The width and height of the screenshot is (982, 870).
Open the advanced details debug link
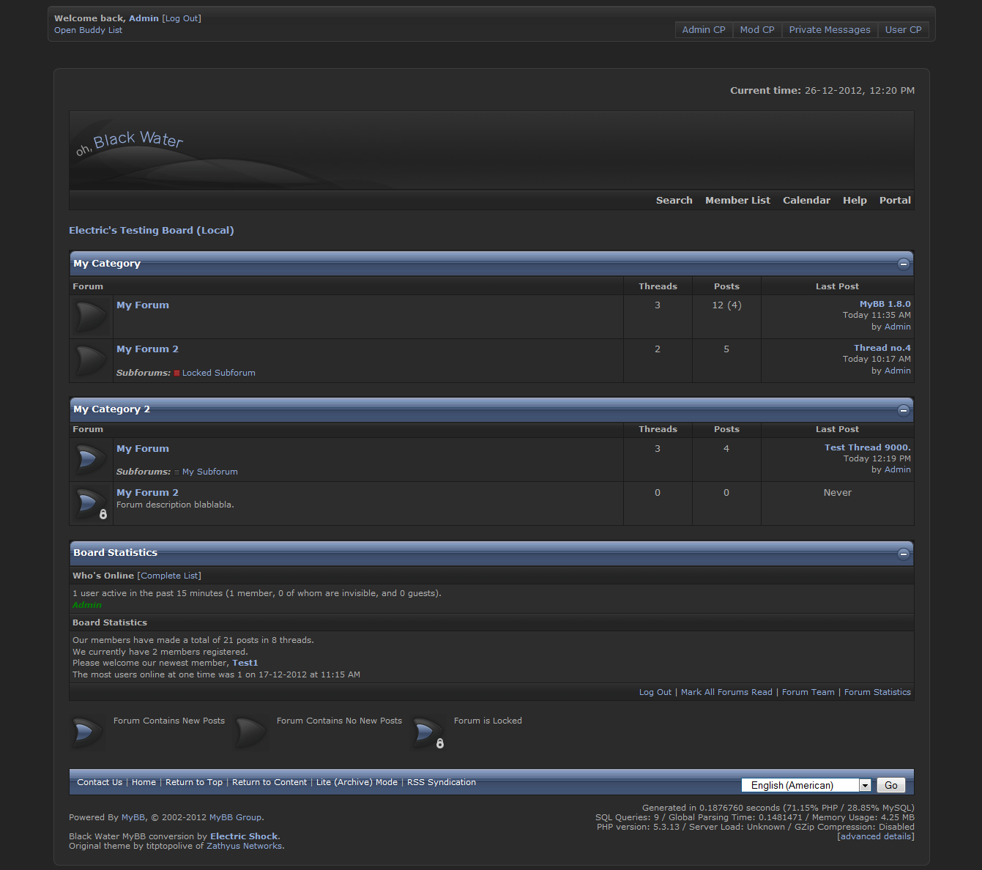pyautogui.click(x=875, y=836)
